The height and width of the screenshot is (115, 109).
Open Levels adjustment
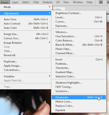pos(79,17)
